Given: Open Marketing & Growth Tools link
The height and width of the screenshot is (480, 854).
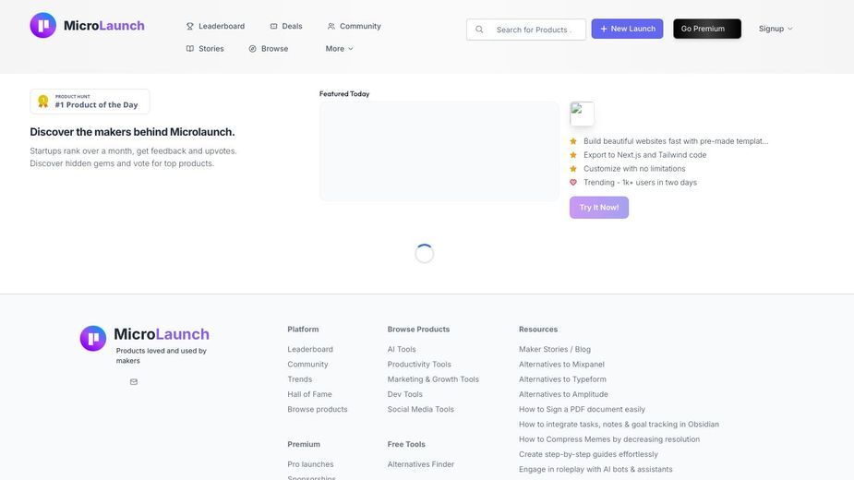Looking at the screenshot, I should pos(433,379).
